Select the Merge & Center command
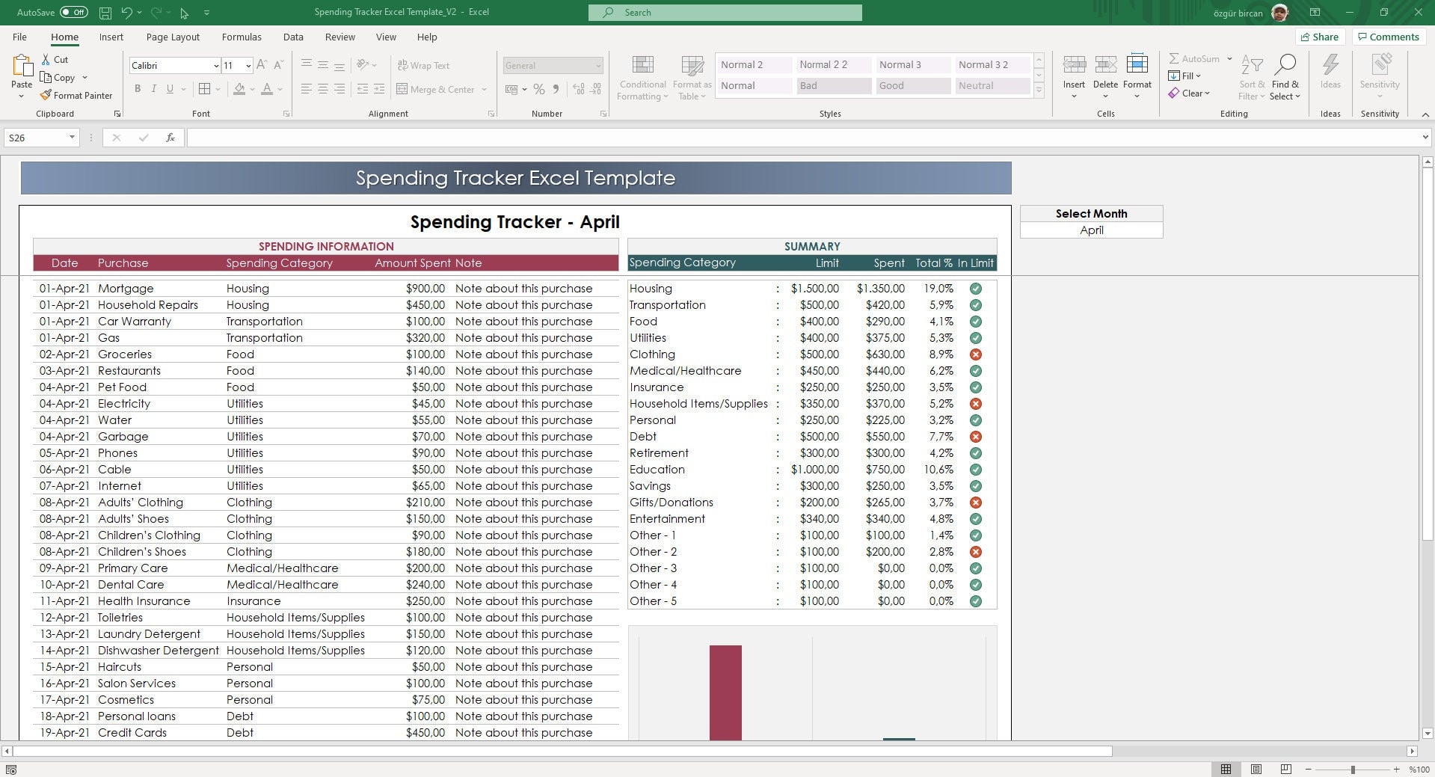Viewport: 1435px width, 777px height. pos(437,89)
